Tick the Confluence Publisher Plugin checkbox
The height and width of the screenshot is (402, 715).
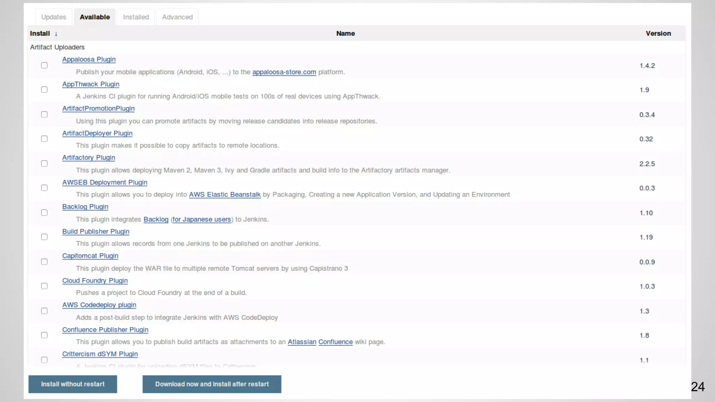(x=44, y=335)
